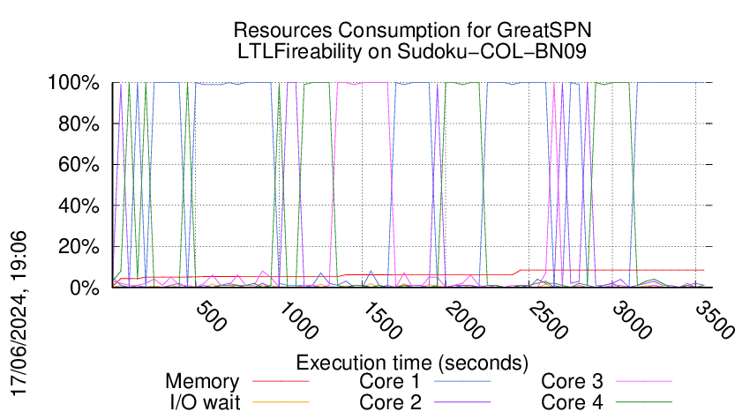This screenshot has width=750, height=419.
Task: Click the Core 2 legend label
Action: [x=390, y=402]
